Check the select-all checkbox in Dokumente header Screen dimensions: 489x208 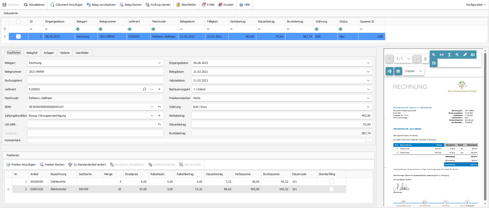click(x=18, y=21)
